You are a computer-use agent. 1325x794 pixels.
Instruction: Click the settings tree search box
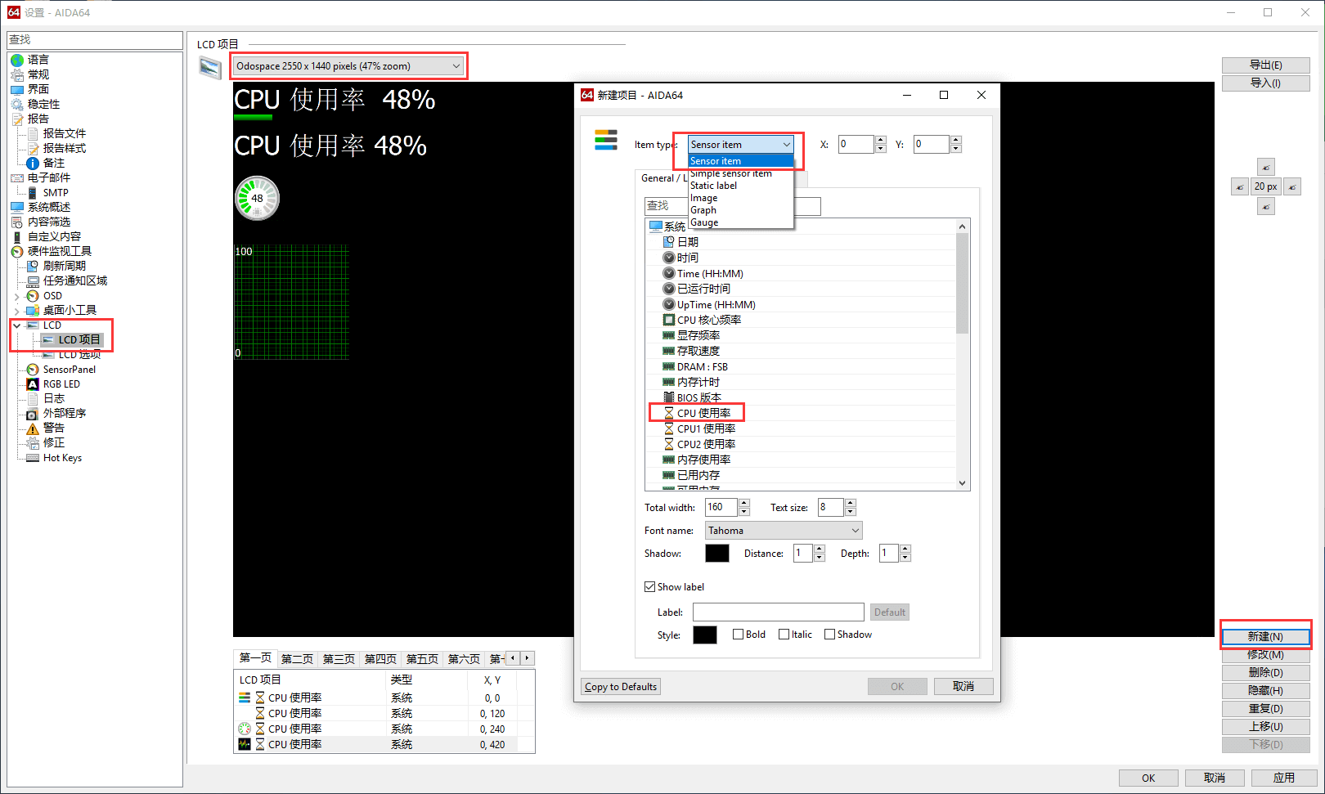(95, 40)
